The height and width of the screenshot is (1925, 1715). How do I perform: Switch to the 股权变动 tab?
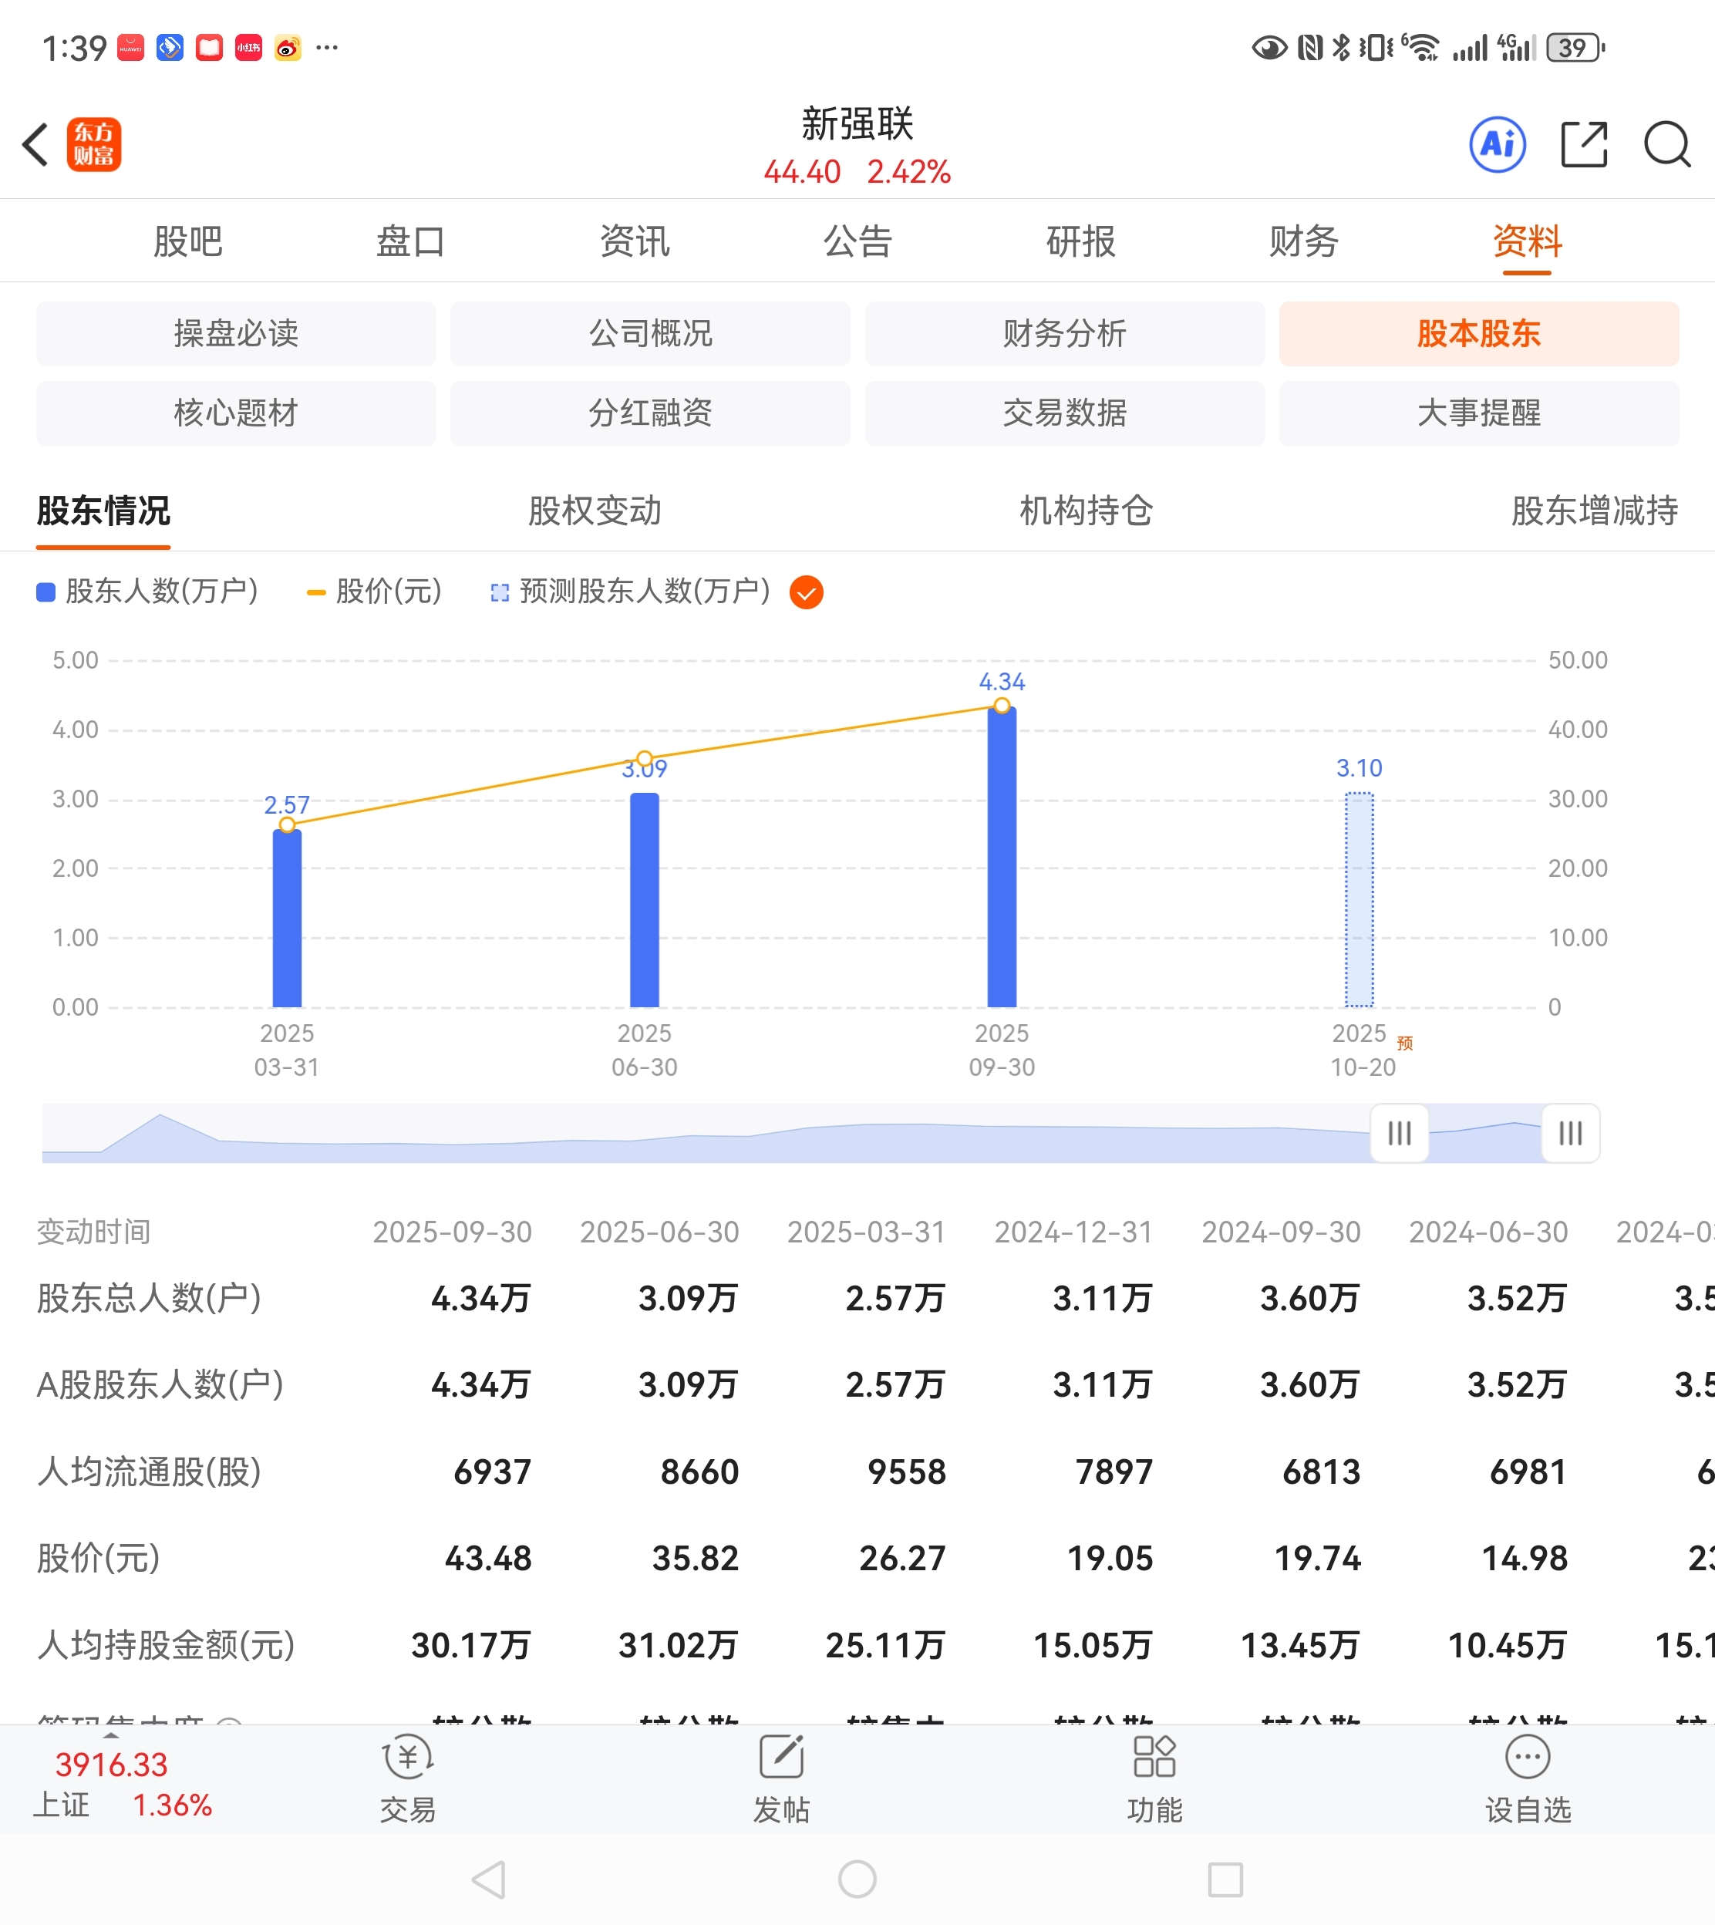pos(595,511)
